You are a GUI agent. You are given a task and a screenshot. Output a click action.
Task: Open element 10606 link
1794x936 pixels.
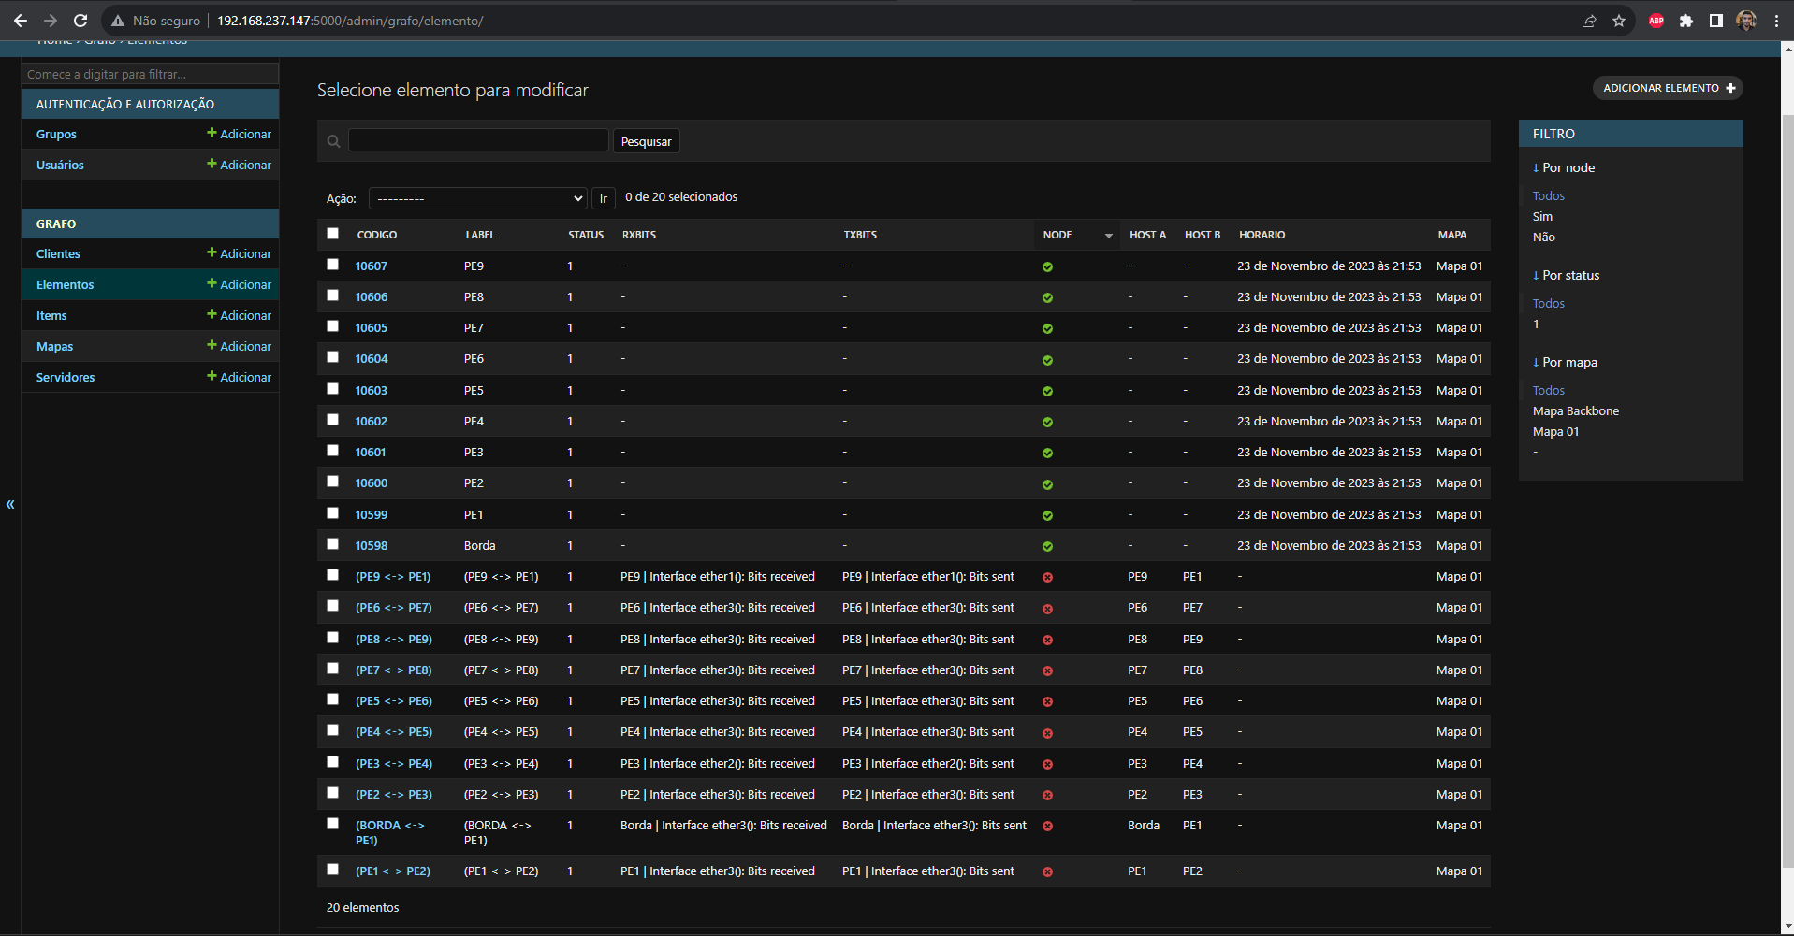(372, 297)
